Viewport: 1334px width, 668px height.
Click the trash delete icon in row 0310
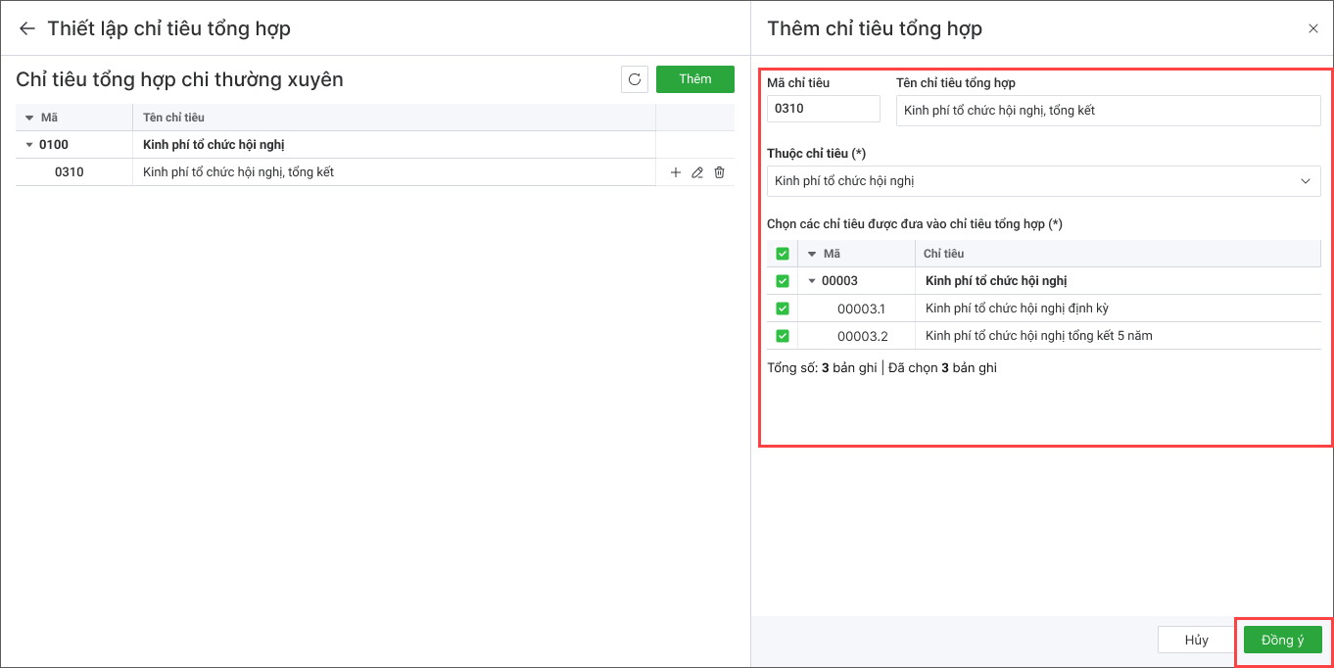720,172
